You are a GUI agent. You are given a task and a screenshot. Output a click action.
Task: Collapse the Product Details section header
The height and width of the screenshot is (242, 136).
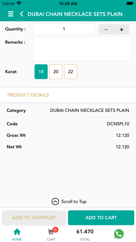pos(68,95)
